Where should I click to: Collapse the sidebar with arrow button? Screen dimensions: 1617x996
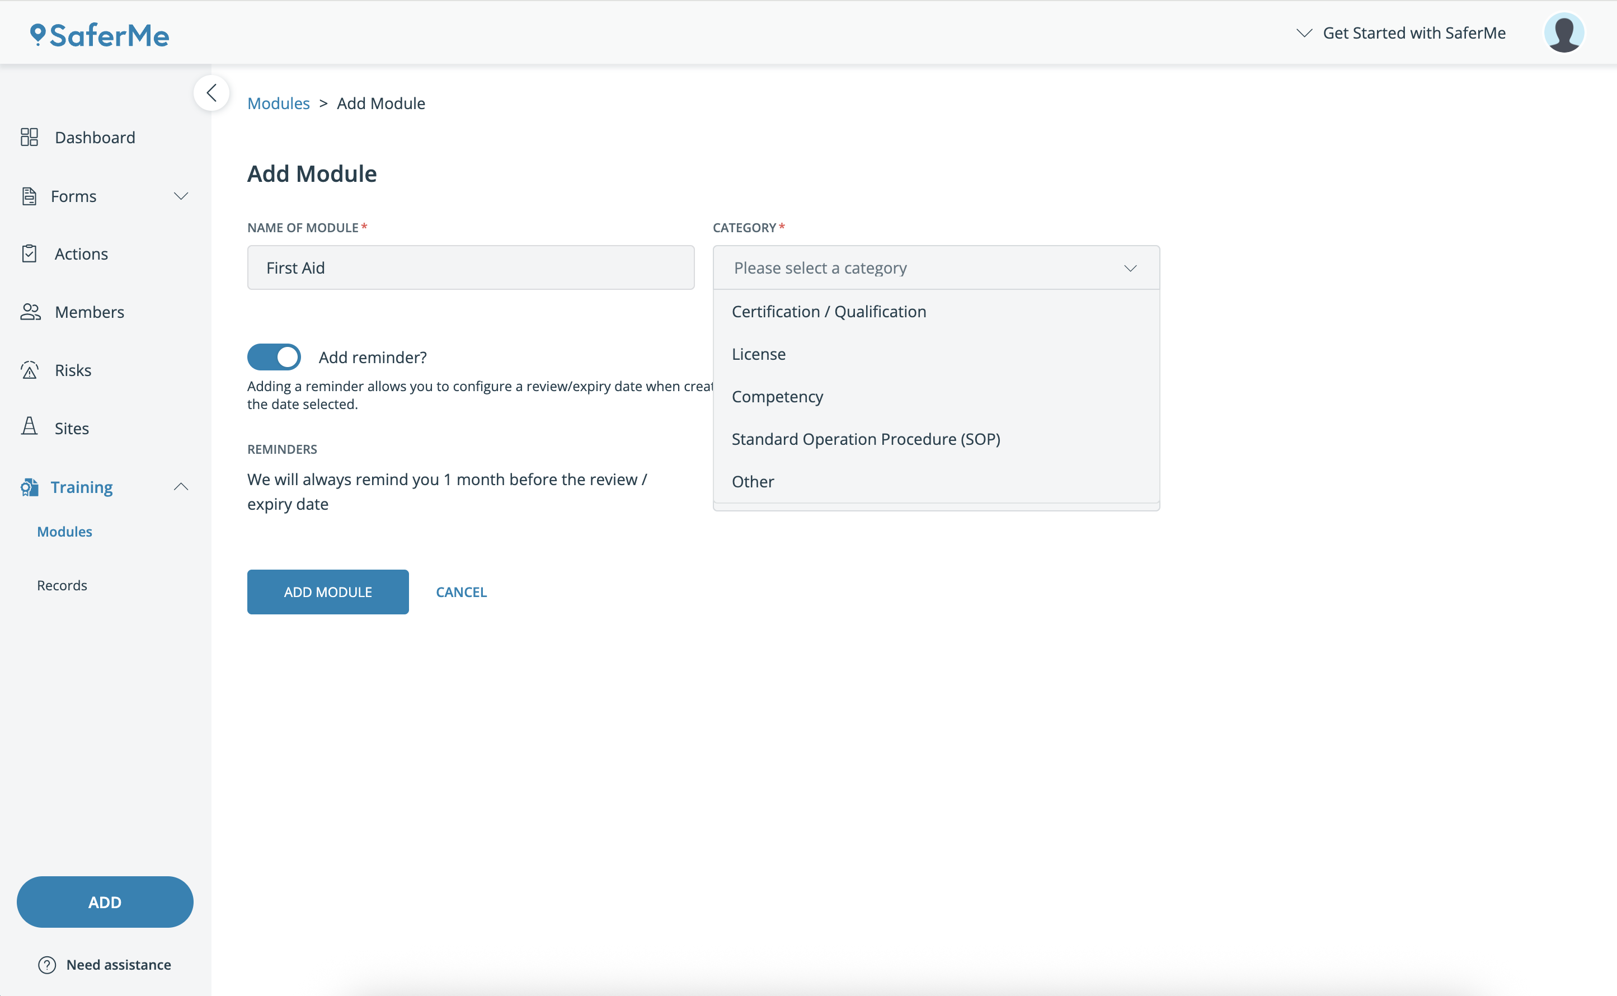coord(211,93)
